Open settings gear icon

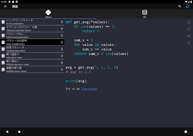click(187, 6)
